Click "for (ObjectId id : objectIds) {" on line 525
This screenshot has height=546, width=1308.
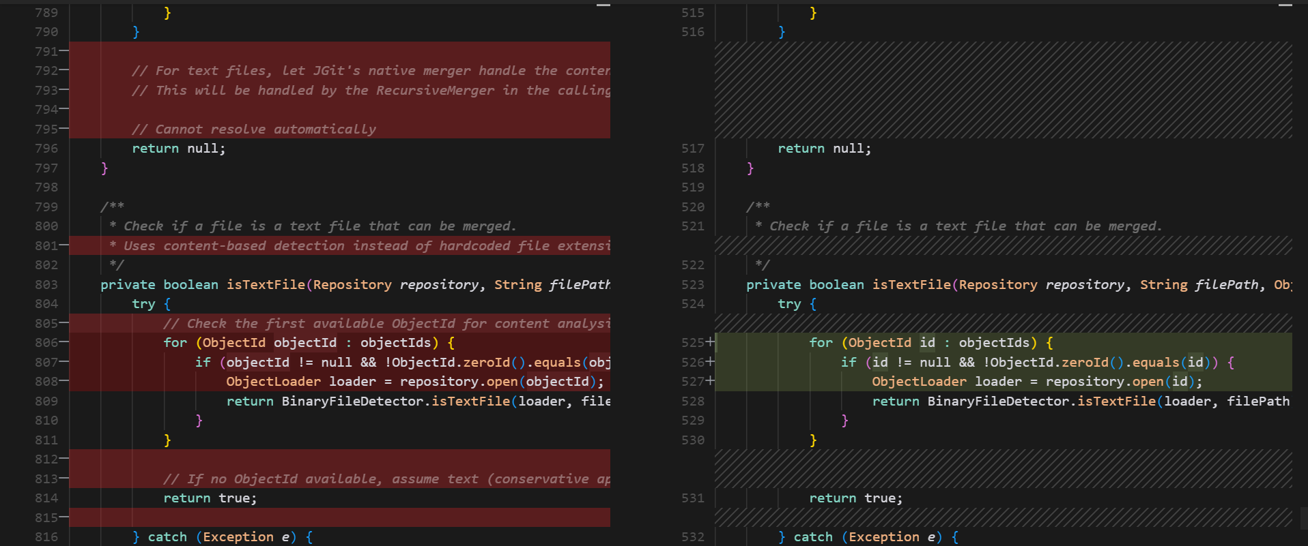point(931,342)
